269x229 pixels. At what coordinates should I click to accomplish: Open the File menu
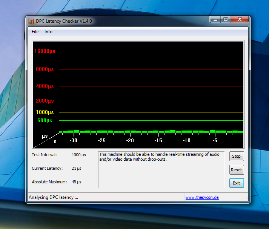35,32
